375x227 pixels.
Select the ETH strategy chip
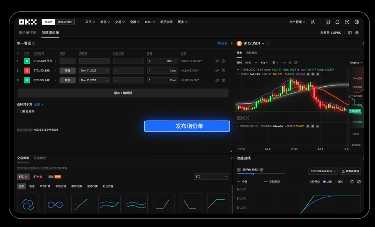[38, 176]
